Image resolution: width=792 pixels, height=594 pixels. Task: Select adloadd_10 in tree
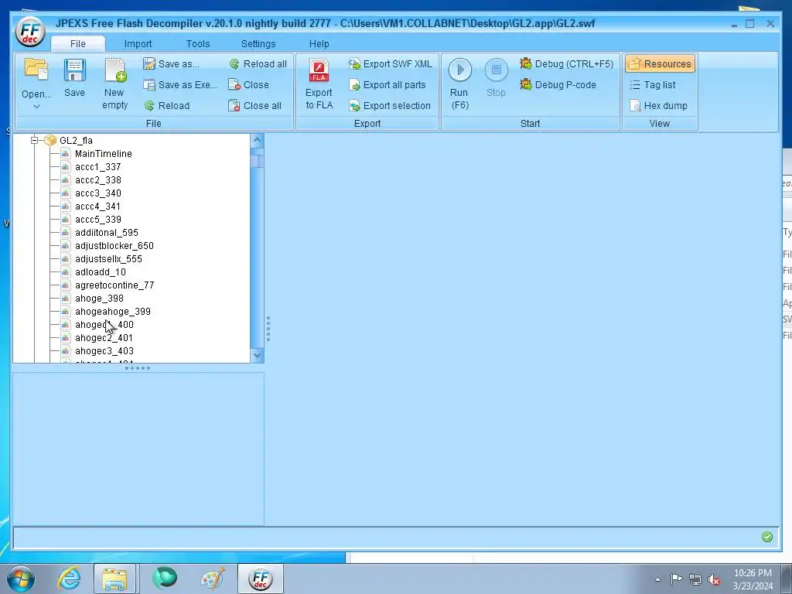tap(101, 271)
